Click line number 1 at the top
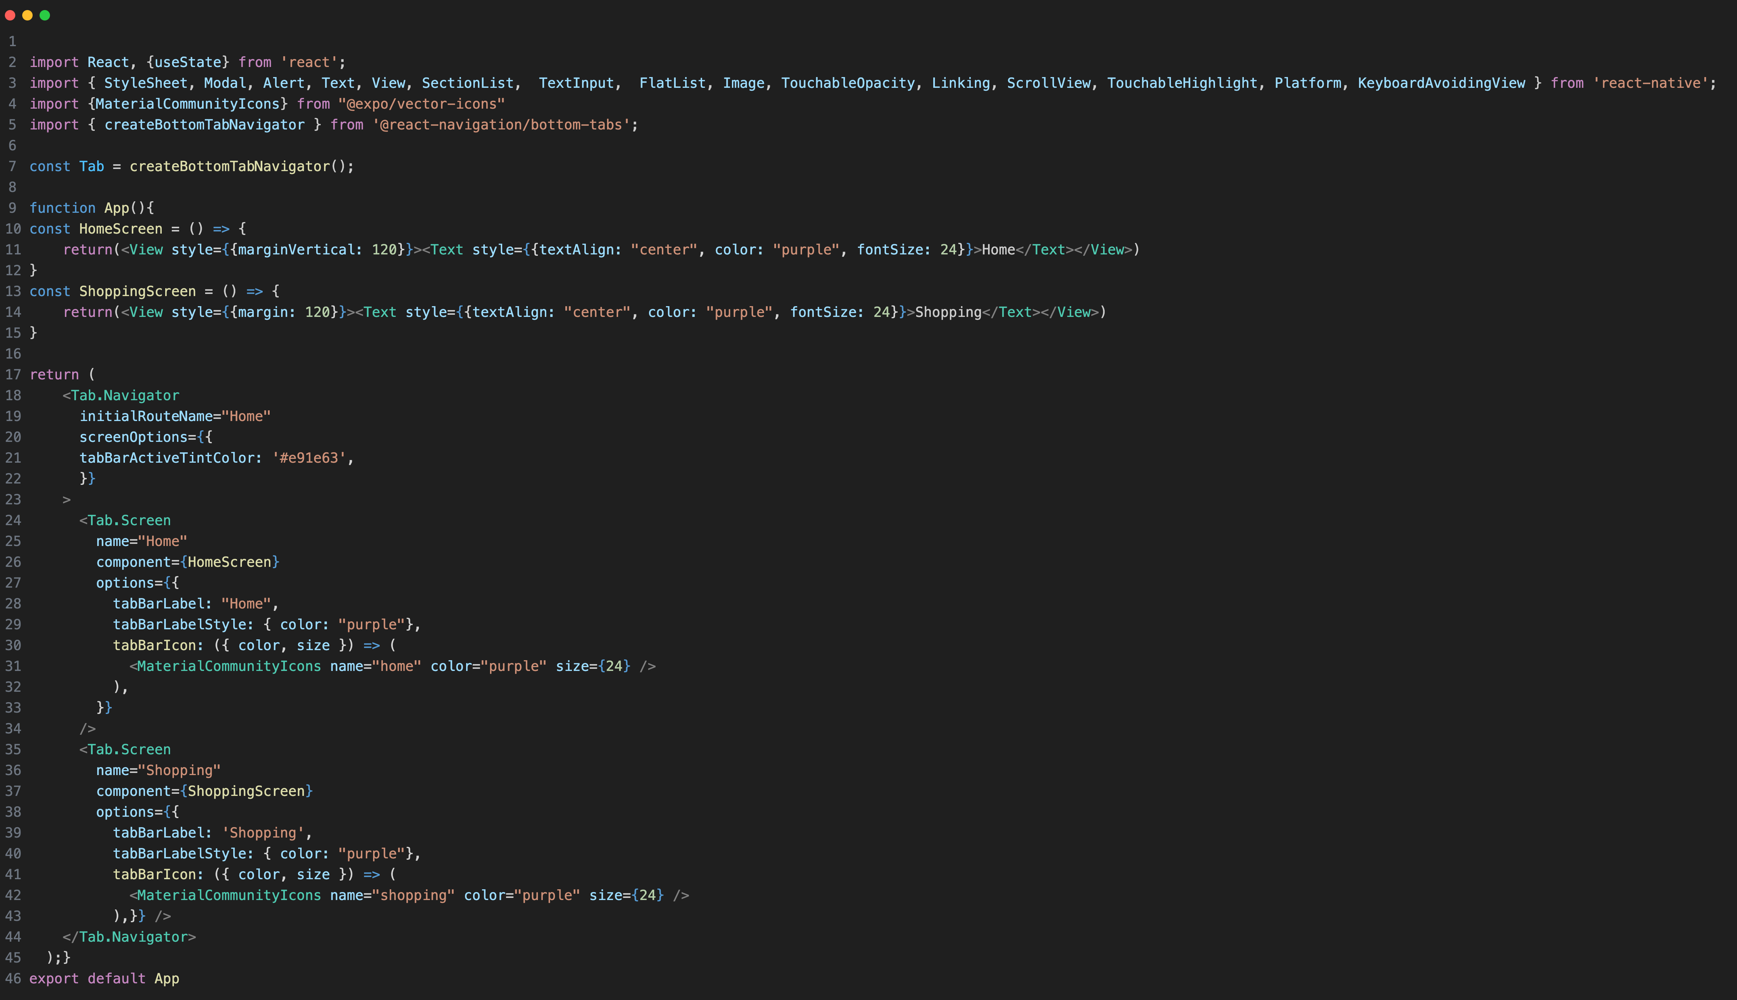This screenshot has height=1000, width=1737. click(x=12, y=41)
